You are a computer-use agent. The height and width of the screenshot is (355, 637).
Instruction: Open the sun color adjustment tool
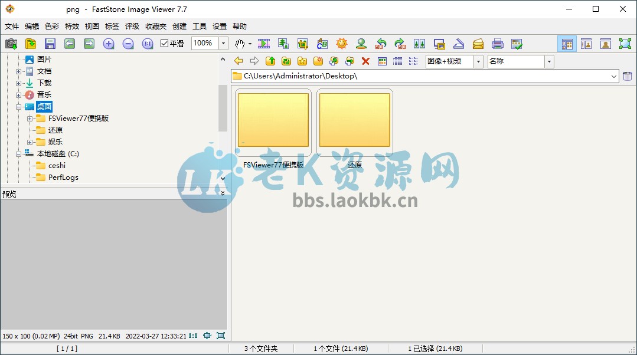tap(342, 44)
